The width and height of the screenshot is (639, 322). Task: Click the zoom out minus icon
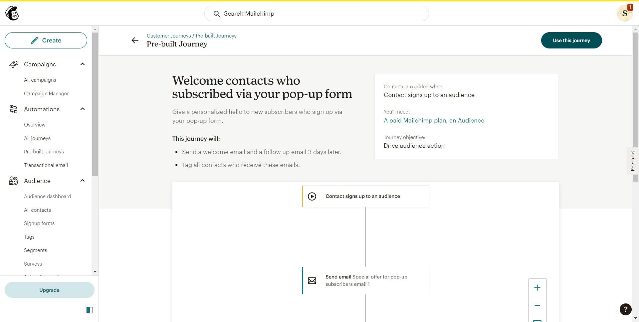[x=537, y=305]
